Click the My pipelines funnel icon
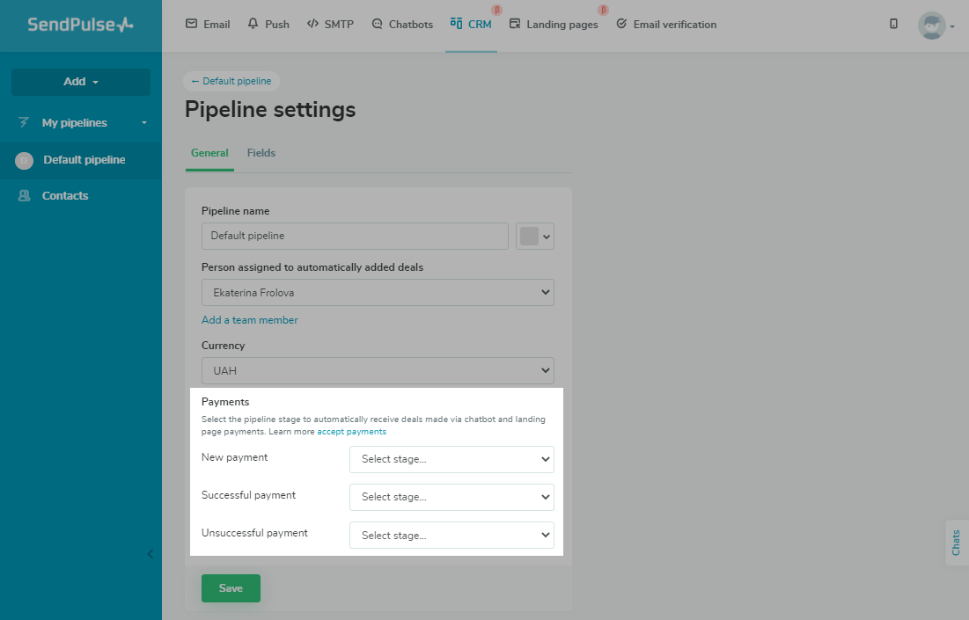The width and height of the screenshot is (969, 620). pyautogui.click(x=25, y=123)
